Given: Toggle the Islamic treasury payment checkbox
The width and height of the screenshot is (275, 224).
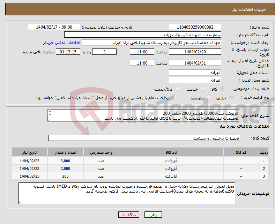Looking at the screenshot, I should (175, 97).
